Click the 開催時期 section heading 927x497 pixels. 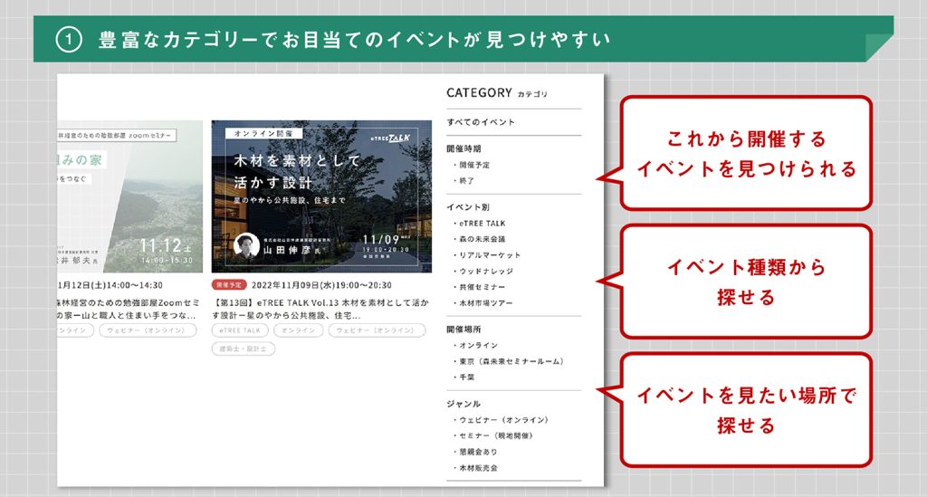tap(463, 149)
